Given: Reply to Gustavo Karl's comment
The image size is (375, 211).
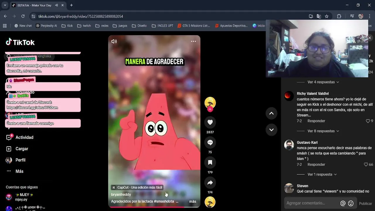Looking at the screenshot, I should [316, 165].
